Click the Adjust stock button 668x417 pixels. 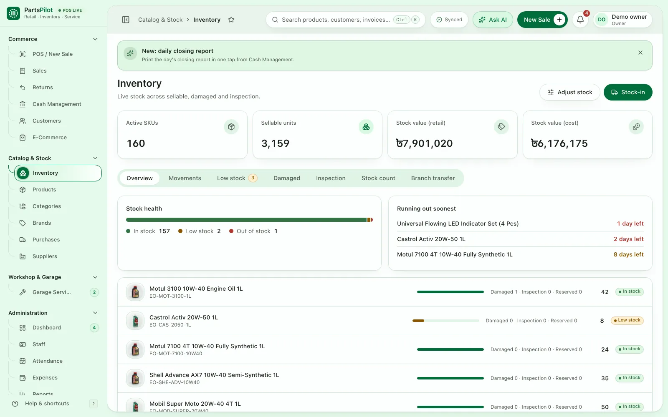click(570, 92)
